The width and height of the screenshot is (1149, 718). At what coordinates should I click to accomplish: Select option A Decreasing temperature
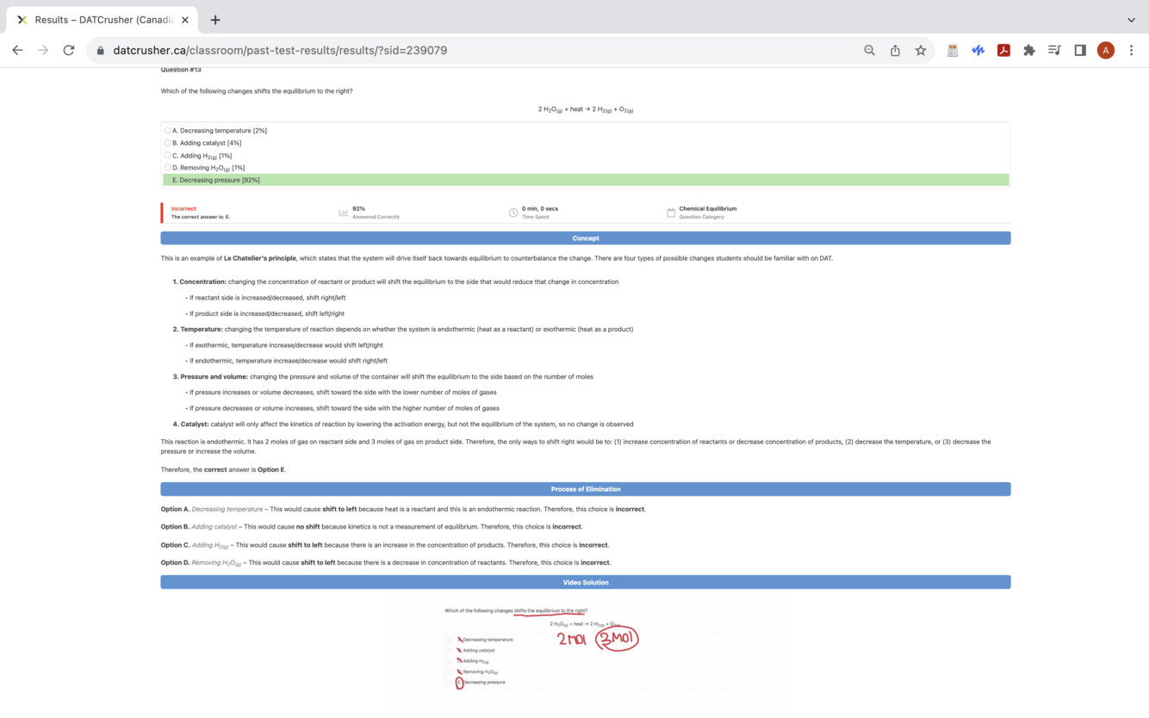167,131
